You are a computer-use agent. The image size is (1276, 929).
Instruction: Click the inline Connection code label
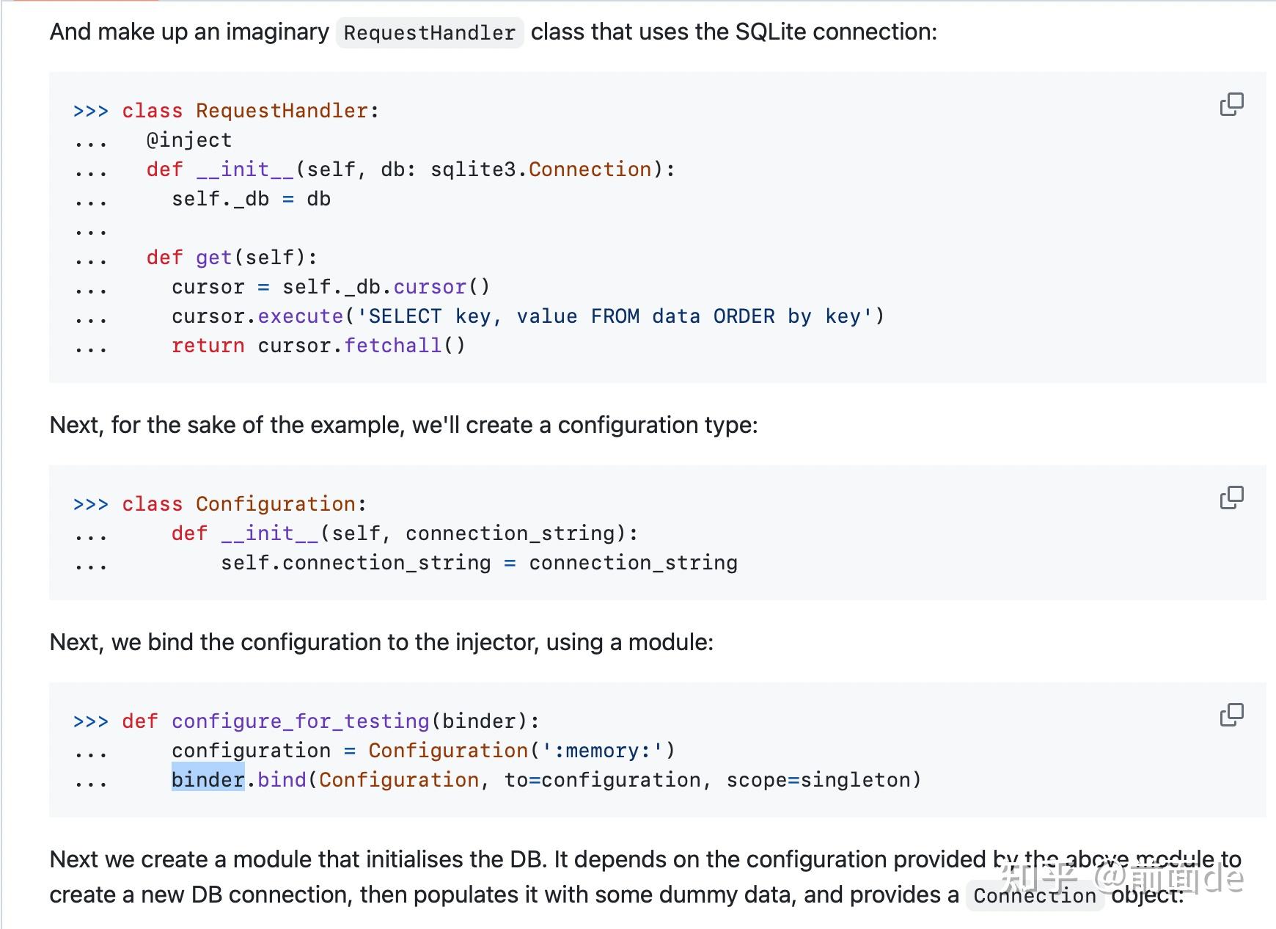coord(1034,896)
